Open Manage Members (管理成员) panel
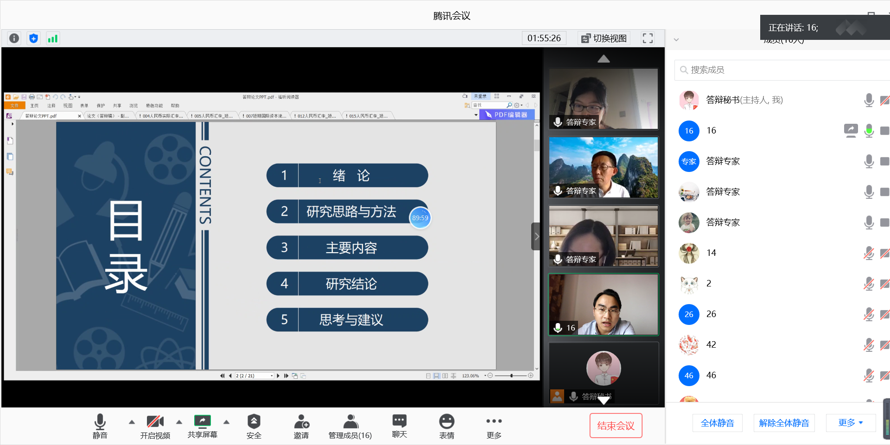The image size is (890, 445). pyautogui.click(x=350, y=426)
